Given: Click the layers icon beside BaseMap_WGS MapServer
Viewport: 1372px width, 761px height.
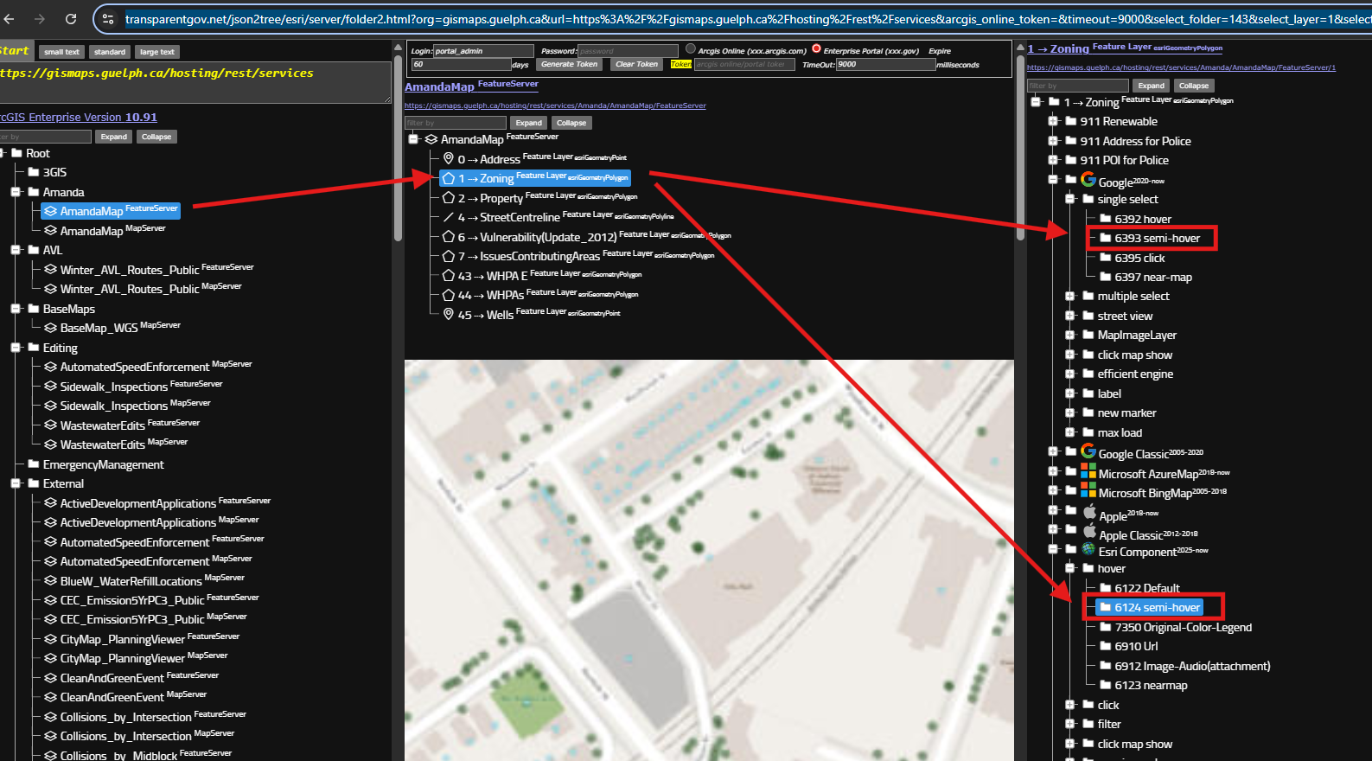Looking at the screenshot, I should pos(50,328).
